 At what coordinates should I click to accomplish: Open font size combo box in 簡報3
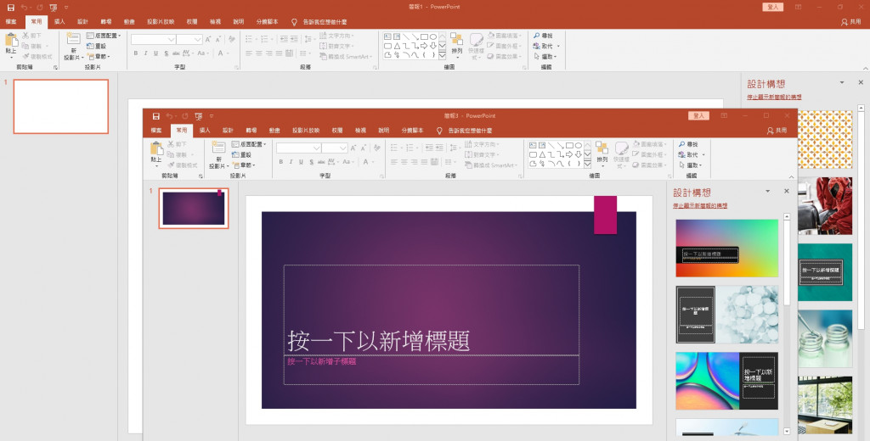335,148
